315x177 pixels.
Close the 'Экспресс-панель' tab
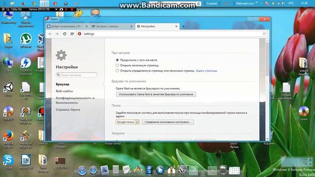click(x=131, y=26)
